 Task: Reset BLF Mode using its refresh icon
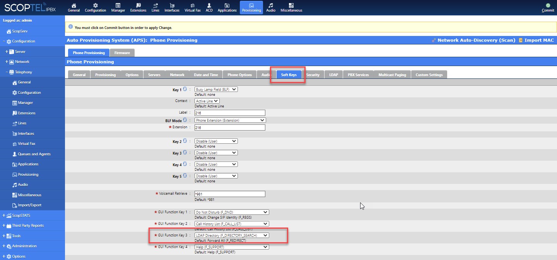click(x=185, y=120)
